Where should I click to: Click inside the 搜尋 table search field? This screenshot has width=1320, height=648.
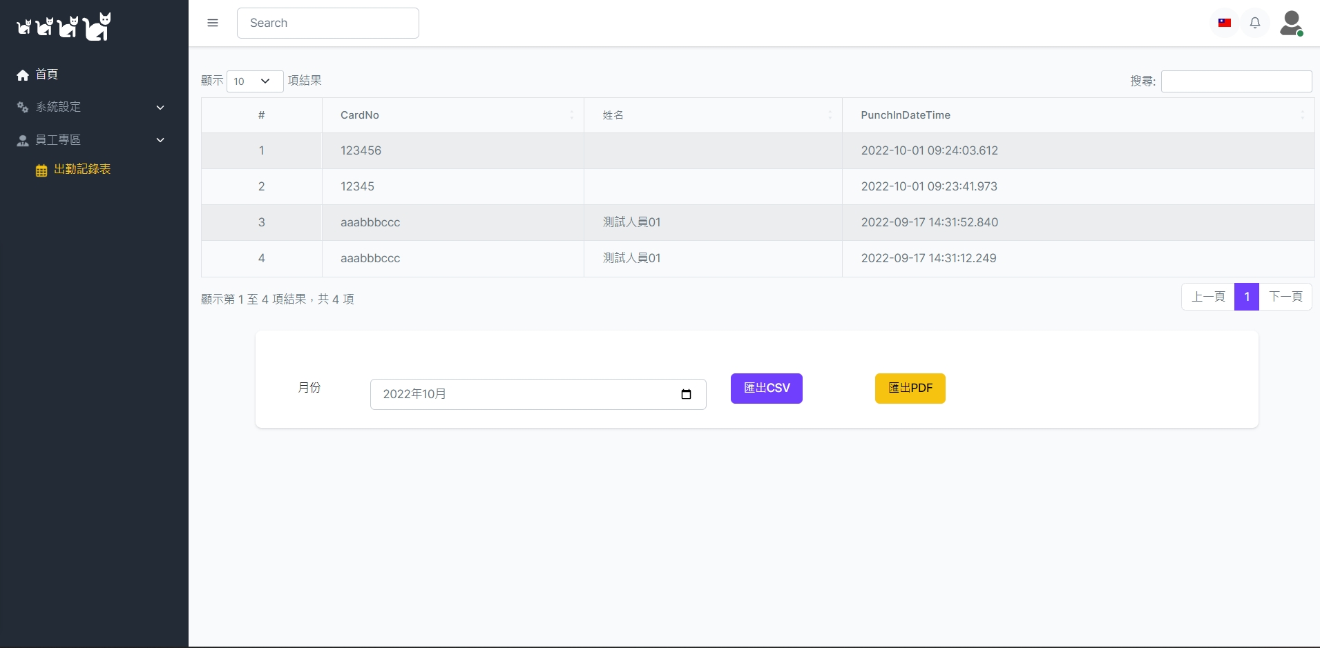tap(1236, 81)
